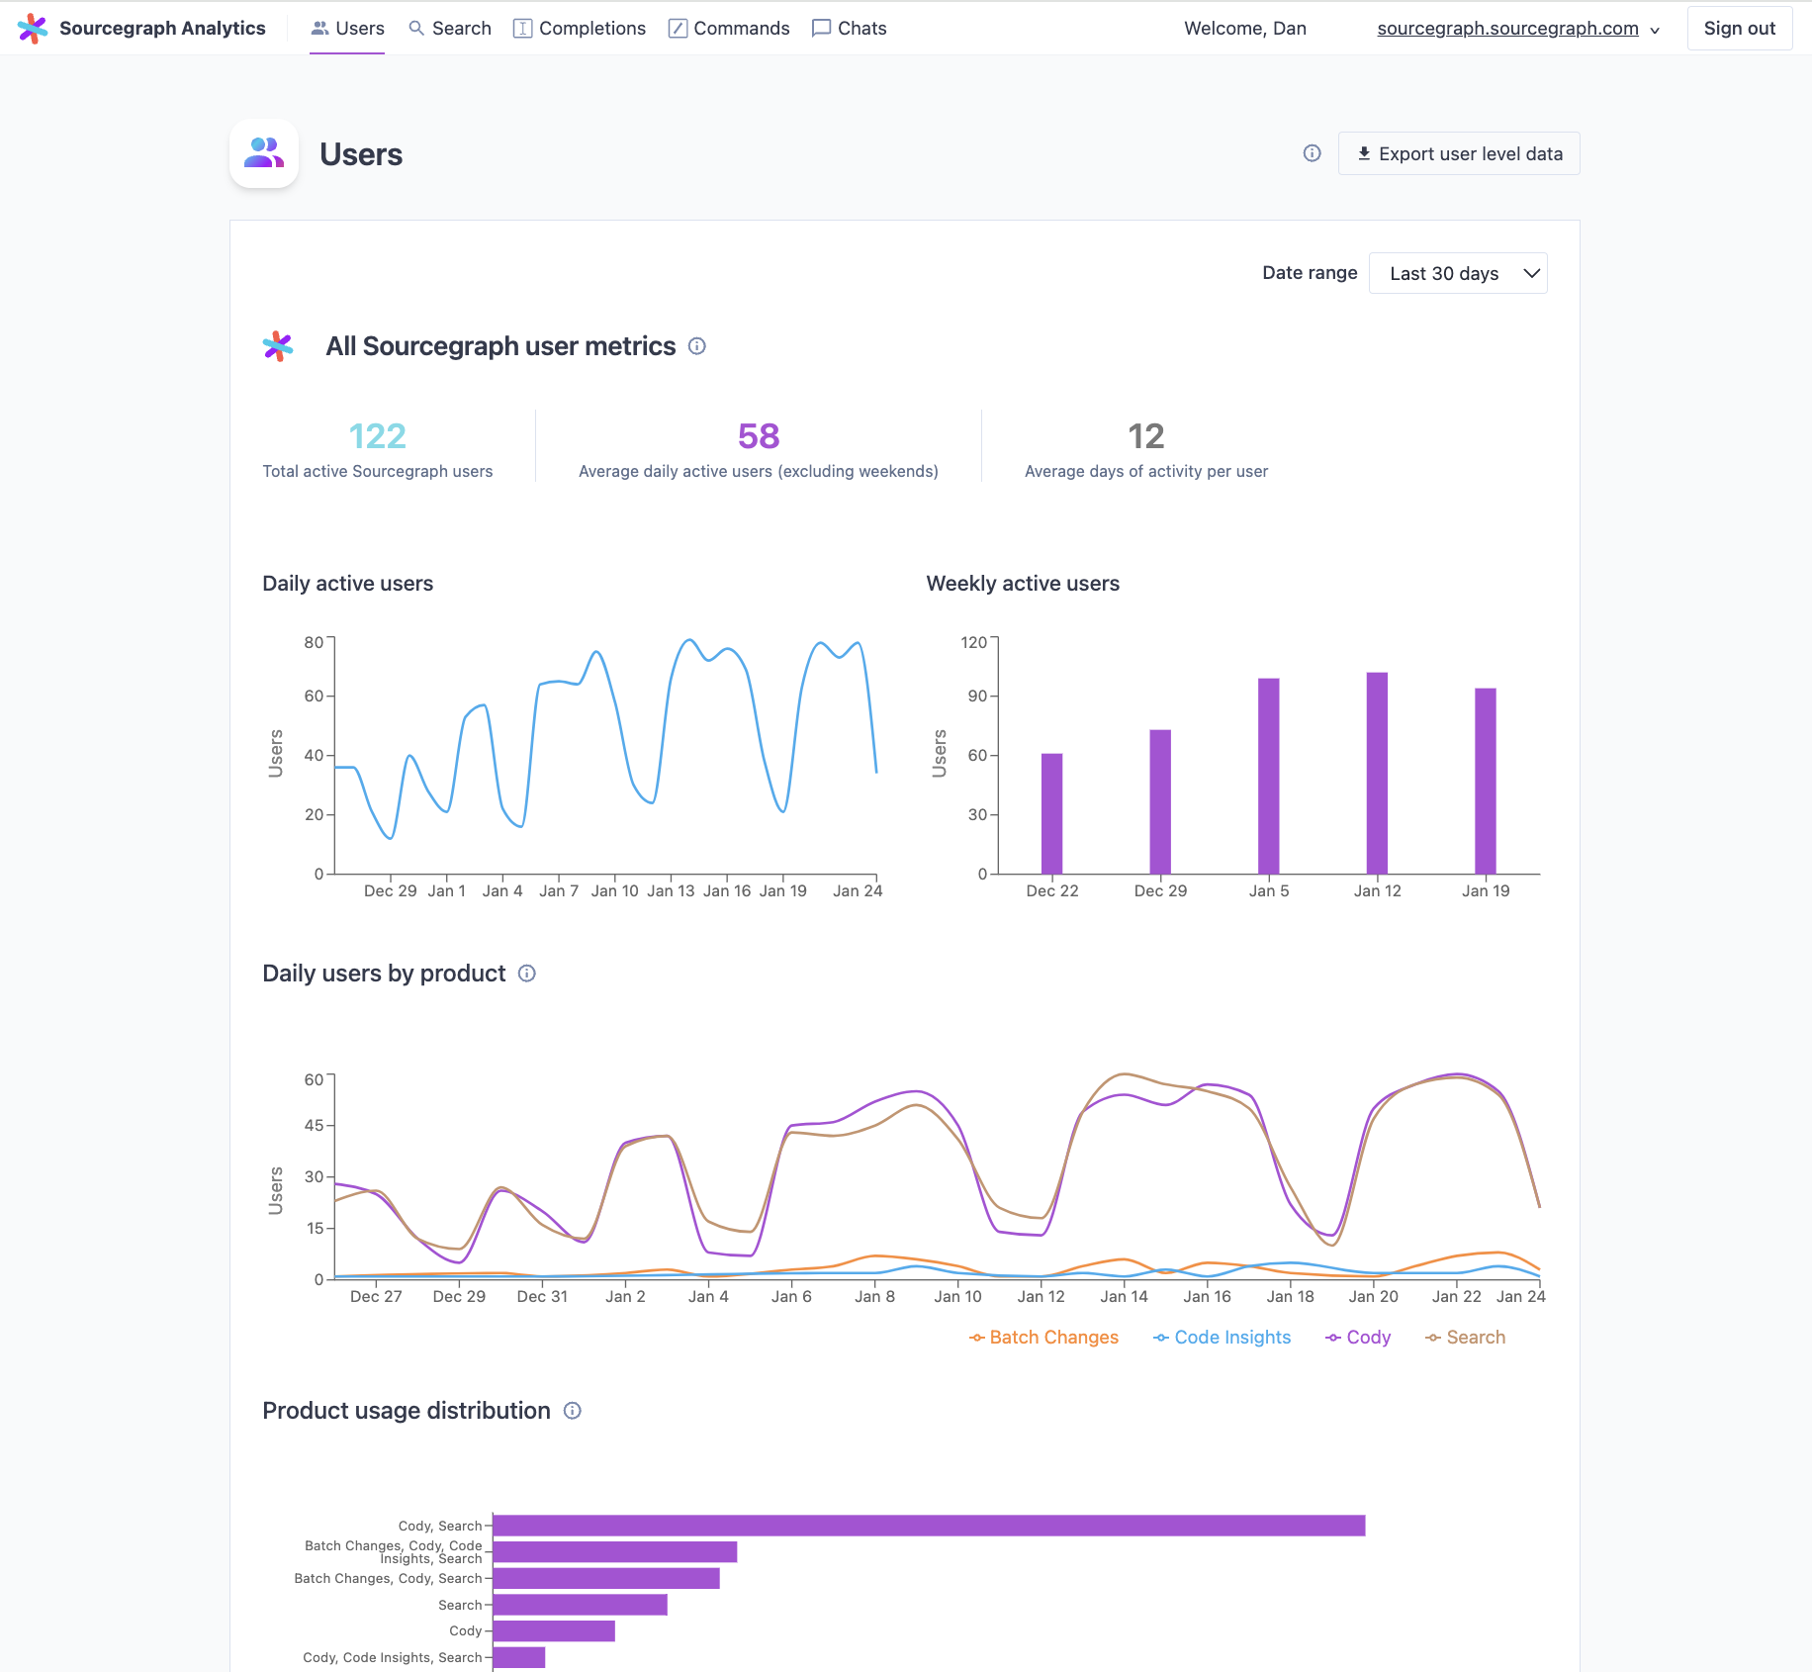
Task: Open the Chats tab
Action: coord(850,29)
